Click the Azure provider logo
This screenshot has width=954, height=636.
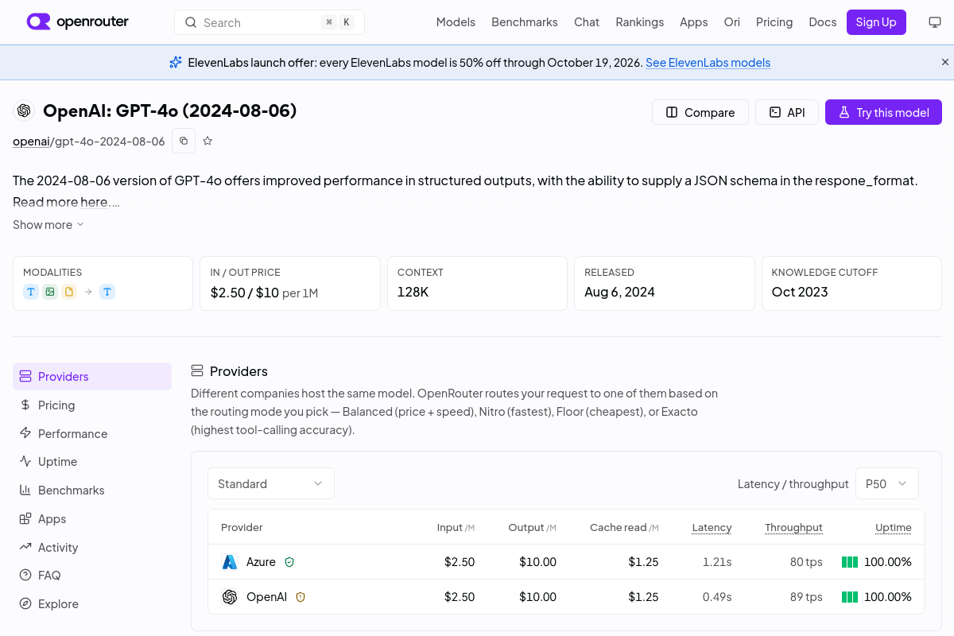coord(230,562)
